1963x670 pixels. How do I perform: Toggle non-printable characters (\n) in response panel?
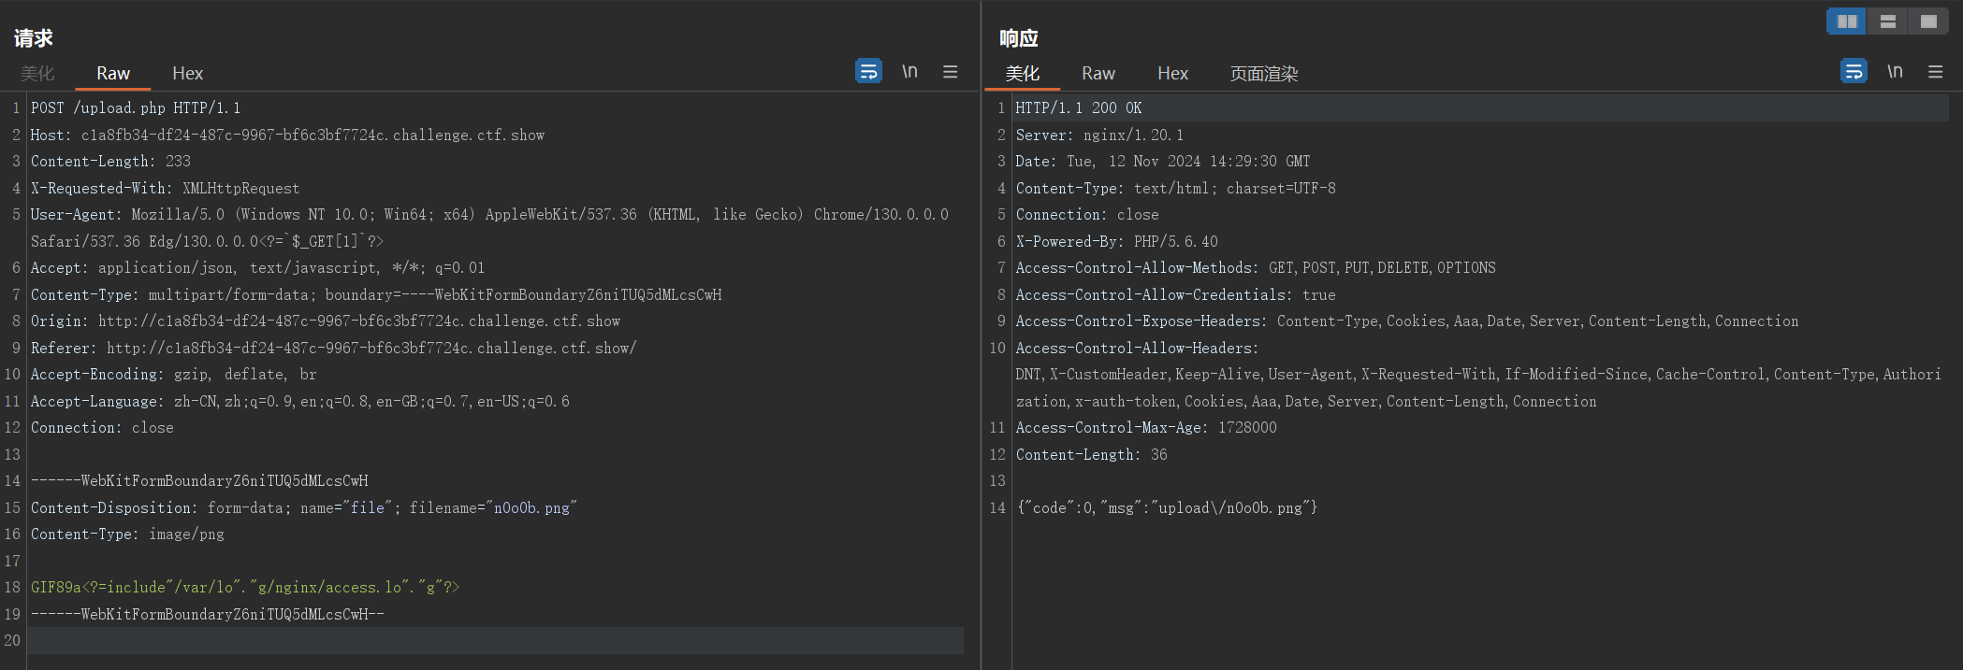(1895, 71)
